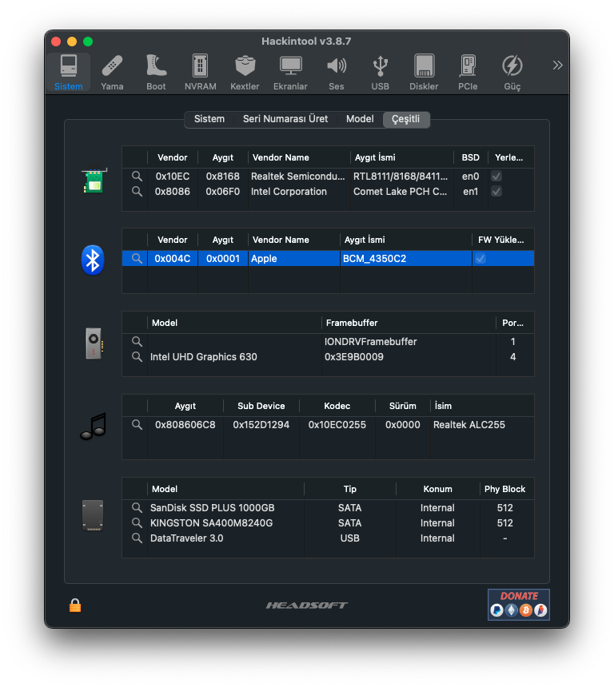Toggle the Intel en1 built-in checkbox
Viewport: 614px width, 687px height.
coord(496,192)
